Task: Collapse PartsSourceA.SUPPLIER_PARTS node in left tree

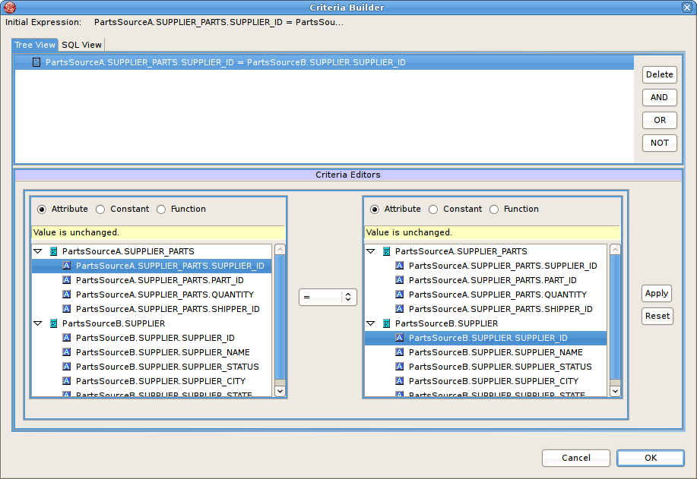Action: 37,251
